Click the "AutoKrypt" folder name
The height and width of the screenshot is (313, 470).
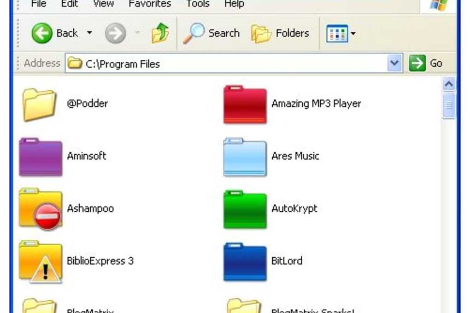(x=294, y=209)
